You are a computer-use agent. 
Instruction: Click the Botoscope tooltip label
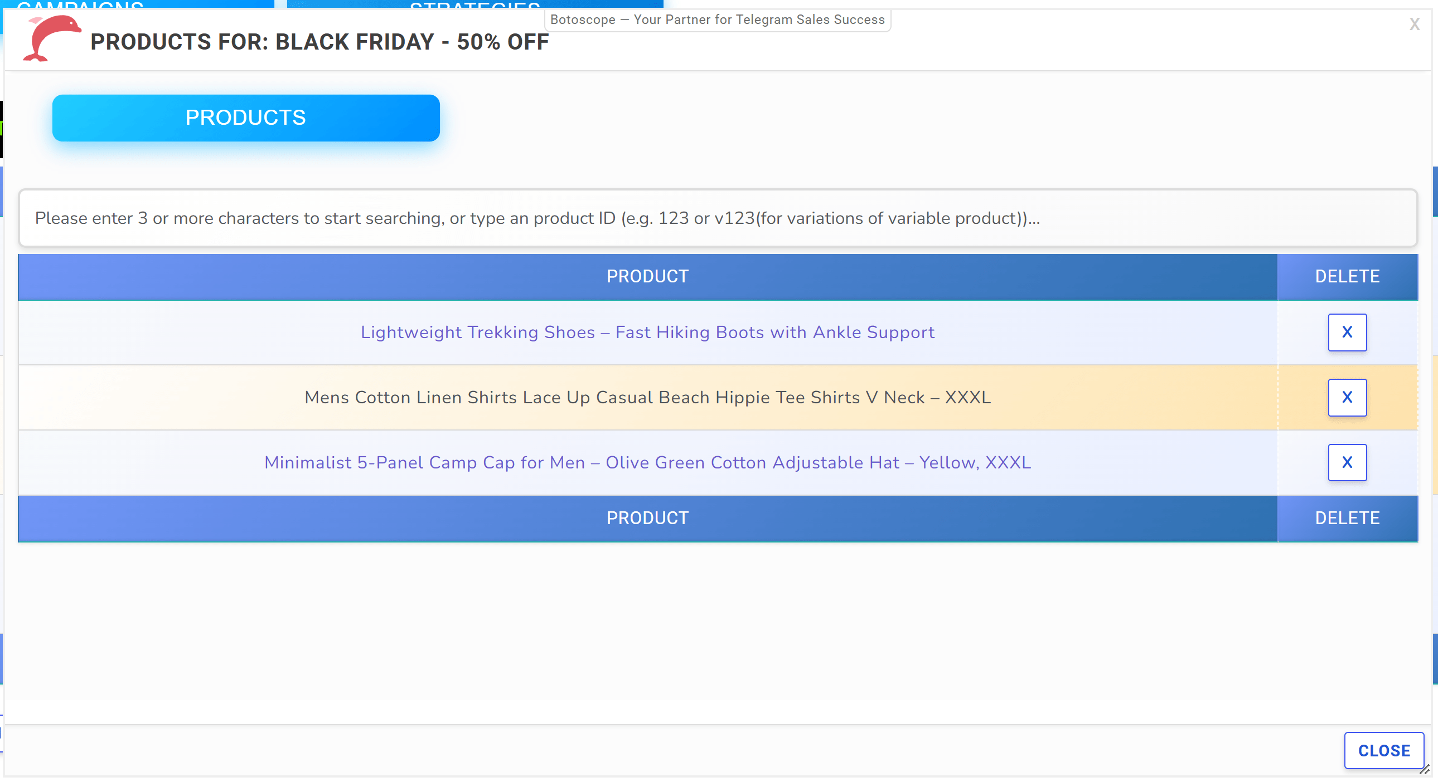pos(716,20)
